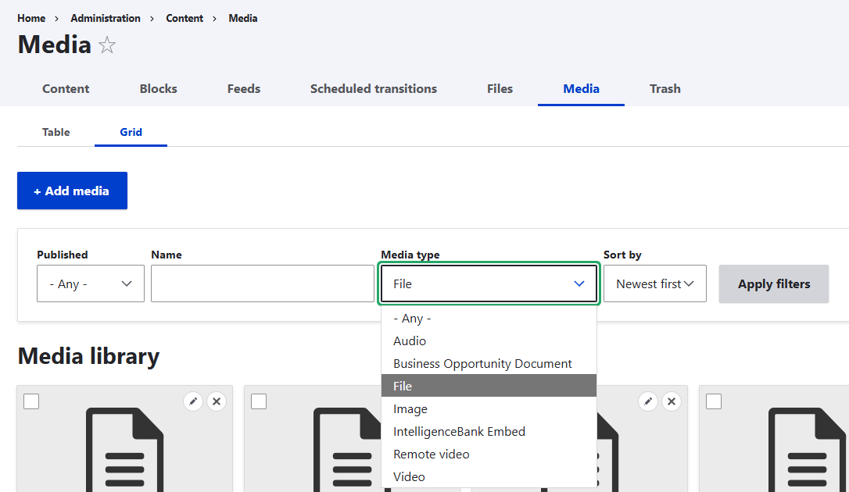The width and height of the screenshot is (849, 492).
Task: Delete the third media card via its X icon
Action: pyautogui.click(x=671, y=401)
